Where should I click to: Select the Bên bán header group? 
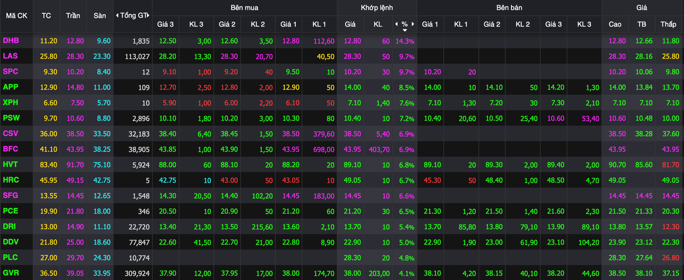pos(509,8)
